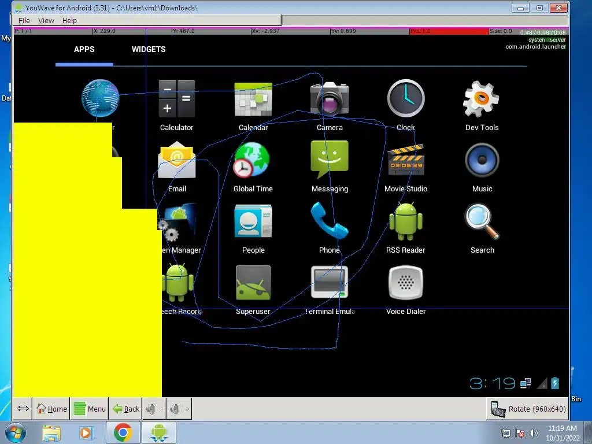Open the File menu

[x=24, y=20]
